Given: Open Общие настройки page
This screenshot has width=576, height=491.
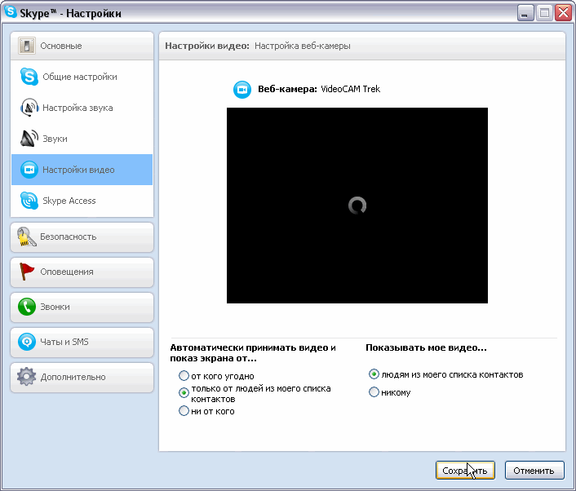Looking at the screenshot, I should click(82, 77).
